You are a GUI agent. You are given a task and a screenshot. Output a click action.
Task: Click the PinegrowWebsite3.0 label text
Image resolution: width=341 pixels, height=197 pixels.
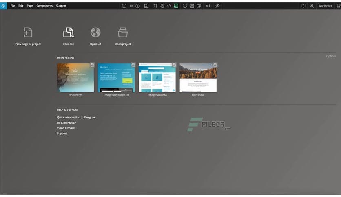click(116, 95)
